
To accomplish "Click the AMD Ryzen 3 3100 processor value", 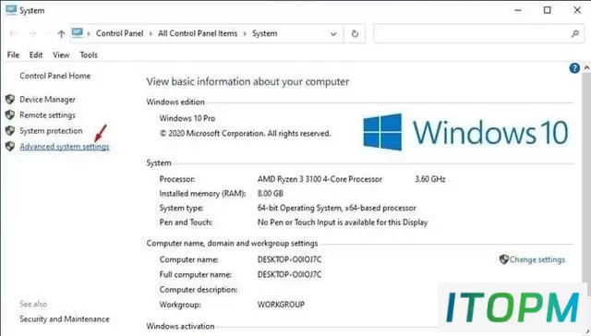I will [x=320, y=179].
